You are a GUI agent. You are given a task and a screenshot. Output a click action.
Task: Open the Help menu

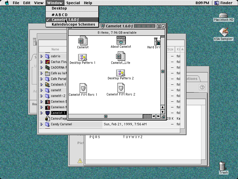pyautogui.click(x=88, y=3)
